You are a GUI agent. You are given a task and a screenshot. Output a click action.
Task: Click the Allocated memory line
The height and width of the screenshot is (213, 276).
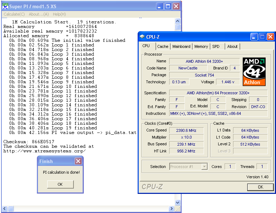coord(49,36)
